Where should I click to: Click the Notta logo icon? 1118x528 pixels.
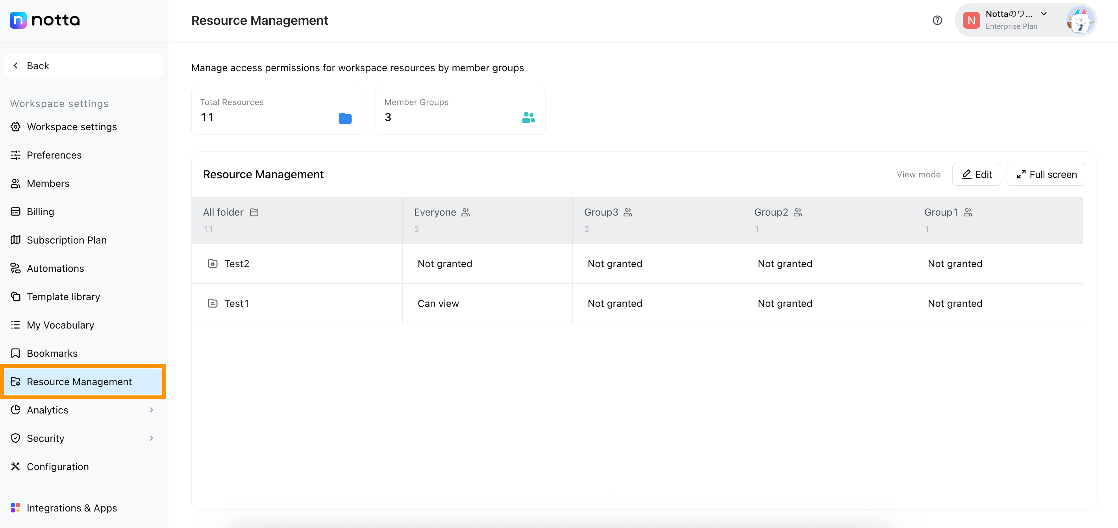tap(18, 20)
